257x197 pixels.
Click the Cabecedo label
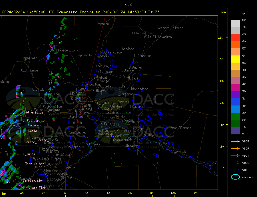pos(35,126)
